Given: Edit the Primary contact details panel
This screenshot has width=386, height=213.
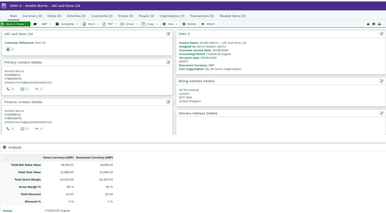Looking at the screenshot, I should [x=168, y=62].
